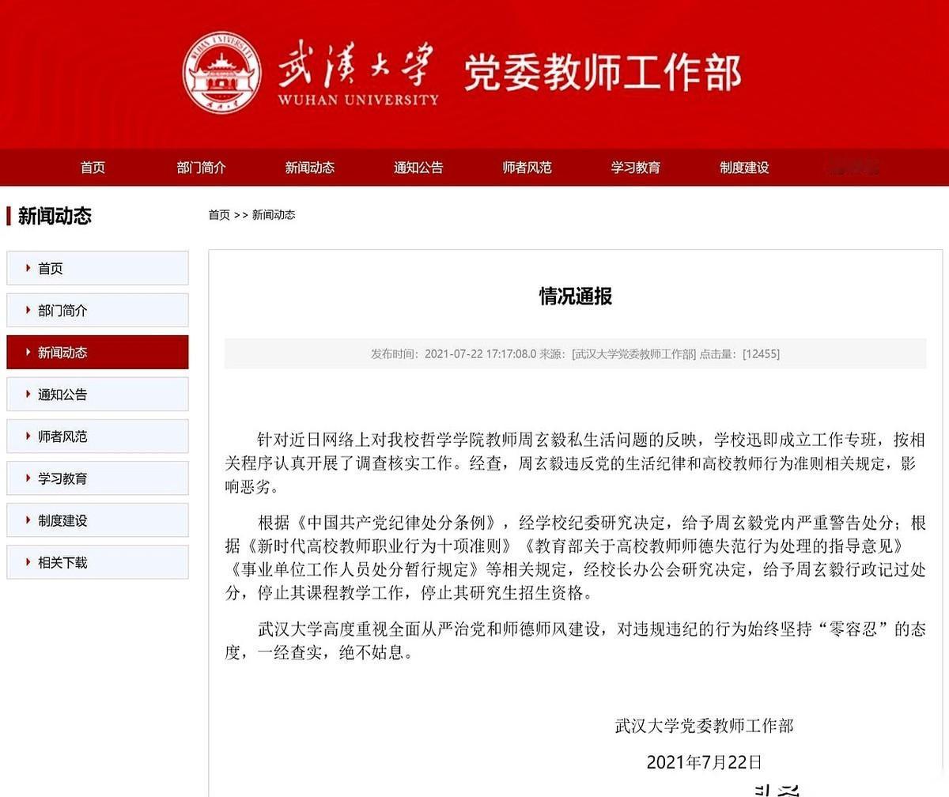Click the 新闻动态 breadcrumb link

click(x=274, y=215)
